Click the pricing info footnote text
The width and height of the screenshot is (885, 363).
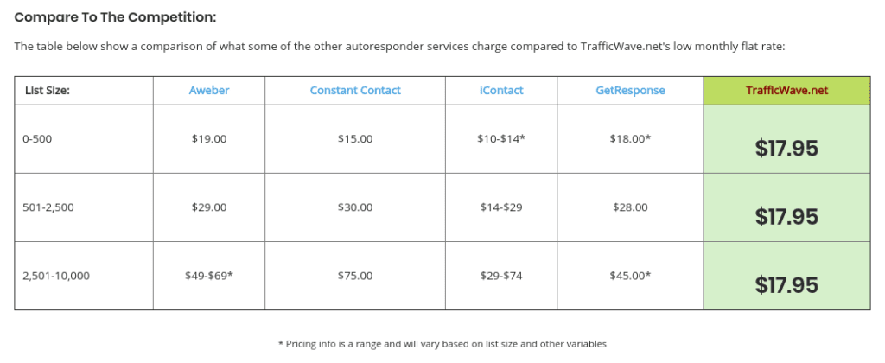click(442, 343)
